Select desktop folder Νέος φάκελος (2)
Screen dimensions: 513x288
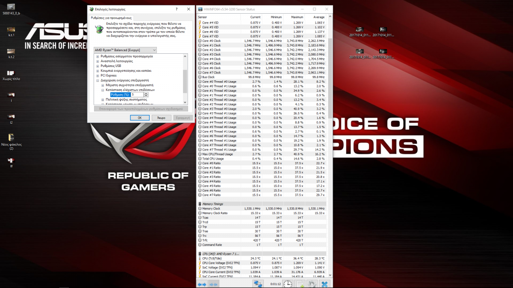coord(12,142)
